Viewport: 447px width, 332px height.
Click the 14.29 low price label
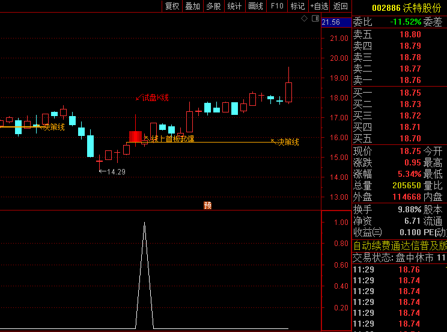[x=116, y=172]
